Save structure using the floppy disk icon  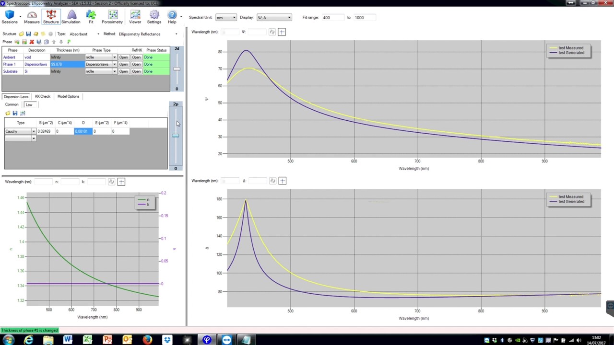tap(28, 34)
